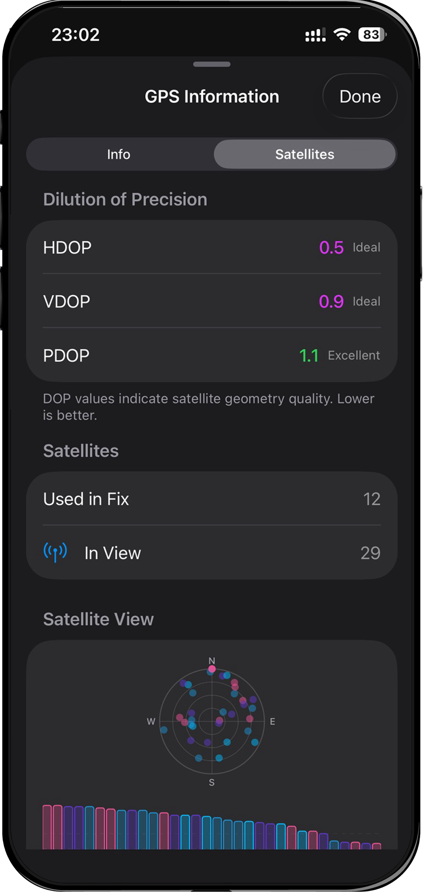Tap the PDOP Excellent rating
The image size is (423, 892).
coord(354,355)
